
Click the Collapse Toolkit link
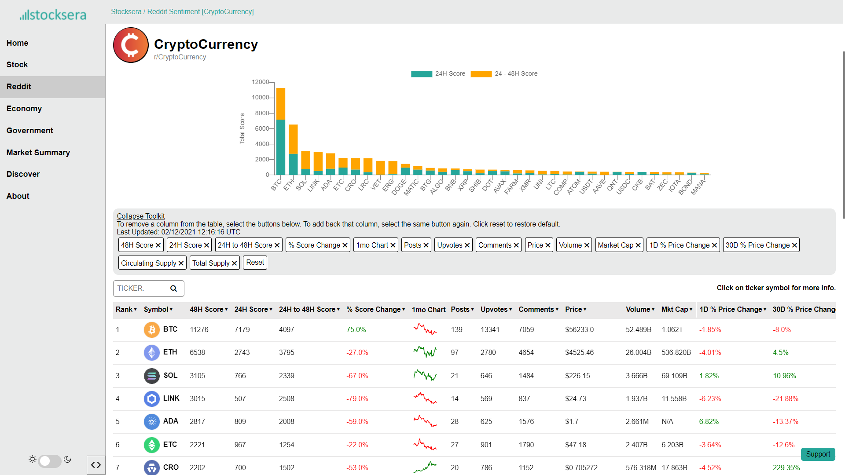(140, 216)
